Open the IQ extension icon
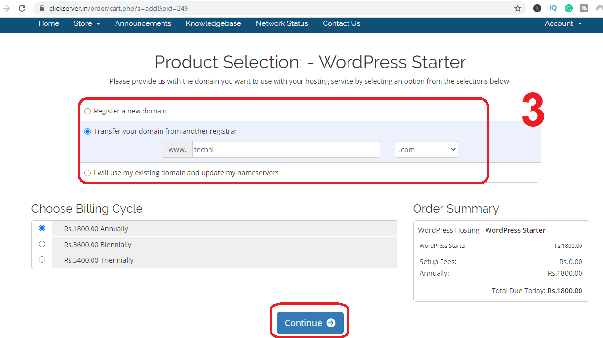 pos(553,8)
